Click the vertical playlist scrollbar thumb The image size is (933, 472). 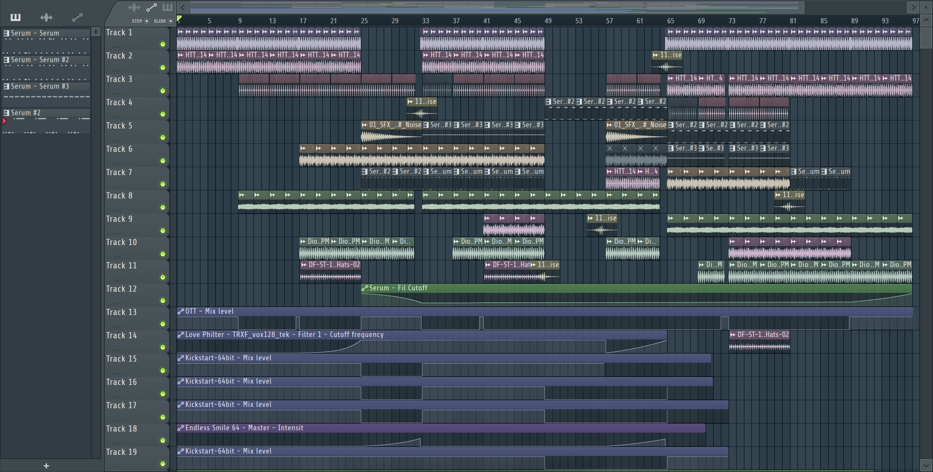pyautogui.click(x=926, y=38)
